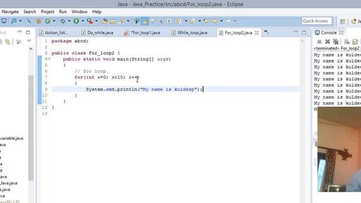The width and height of the screenshot is (361, 203).
Task: Open the explorer View Menu triangle
Action: coord(29,41)
